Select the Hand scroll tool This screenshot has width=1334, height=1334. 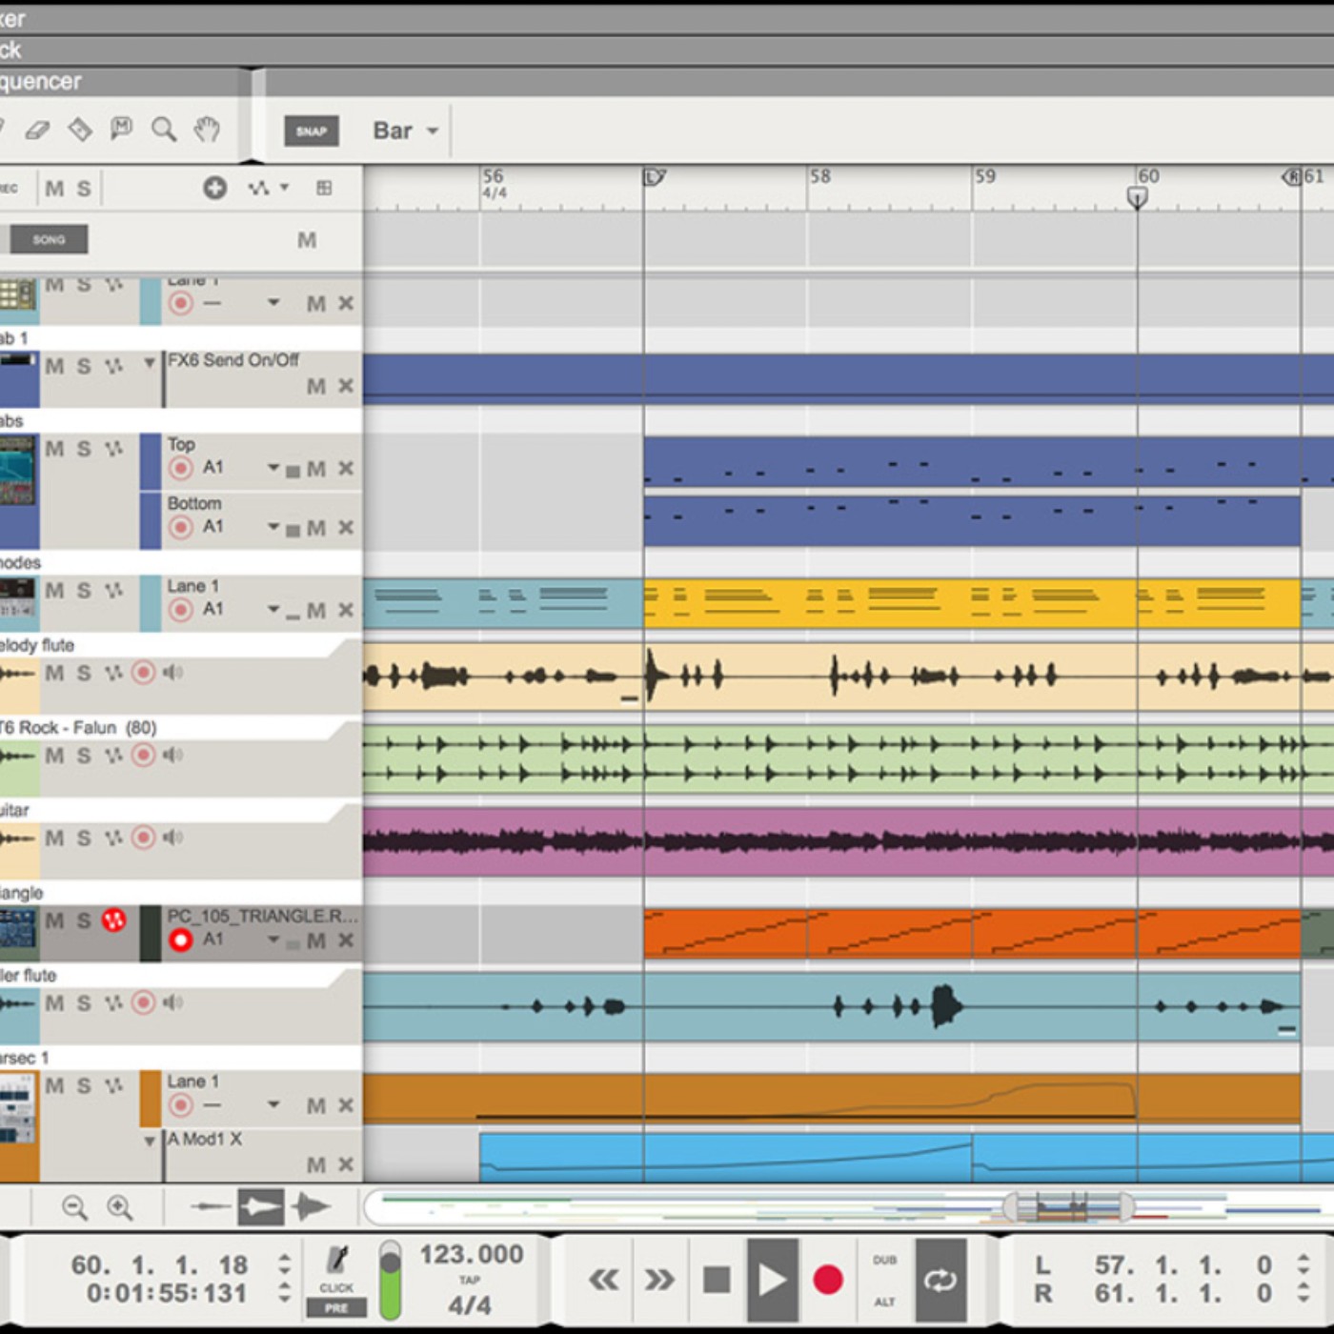click(x=206, y=130)
